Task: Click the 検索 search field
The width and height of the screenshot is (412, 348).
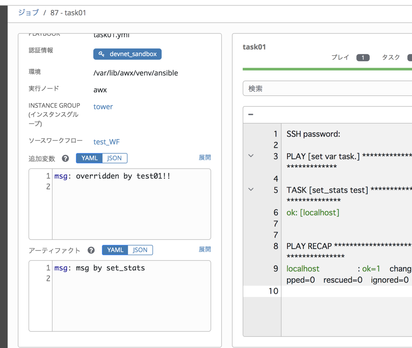Action: coord(327,89)
